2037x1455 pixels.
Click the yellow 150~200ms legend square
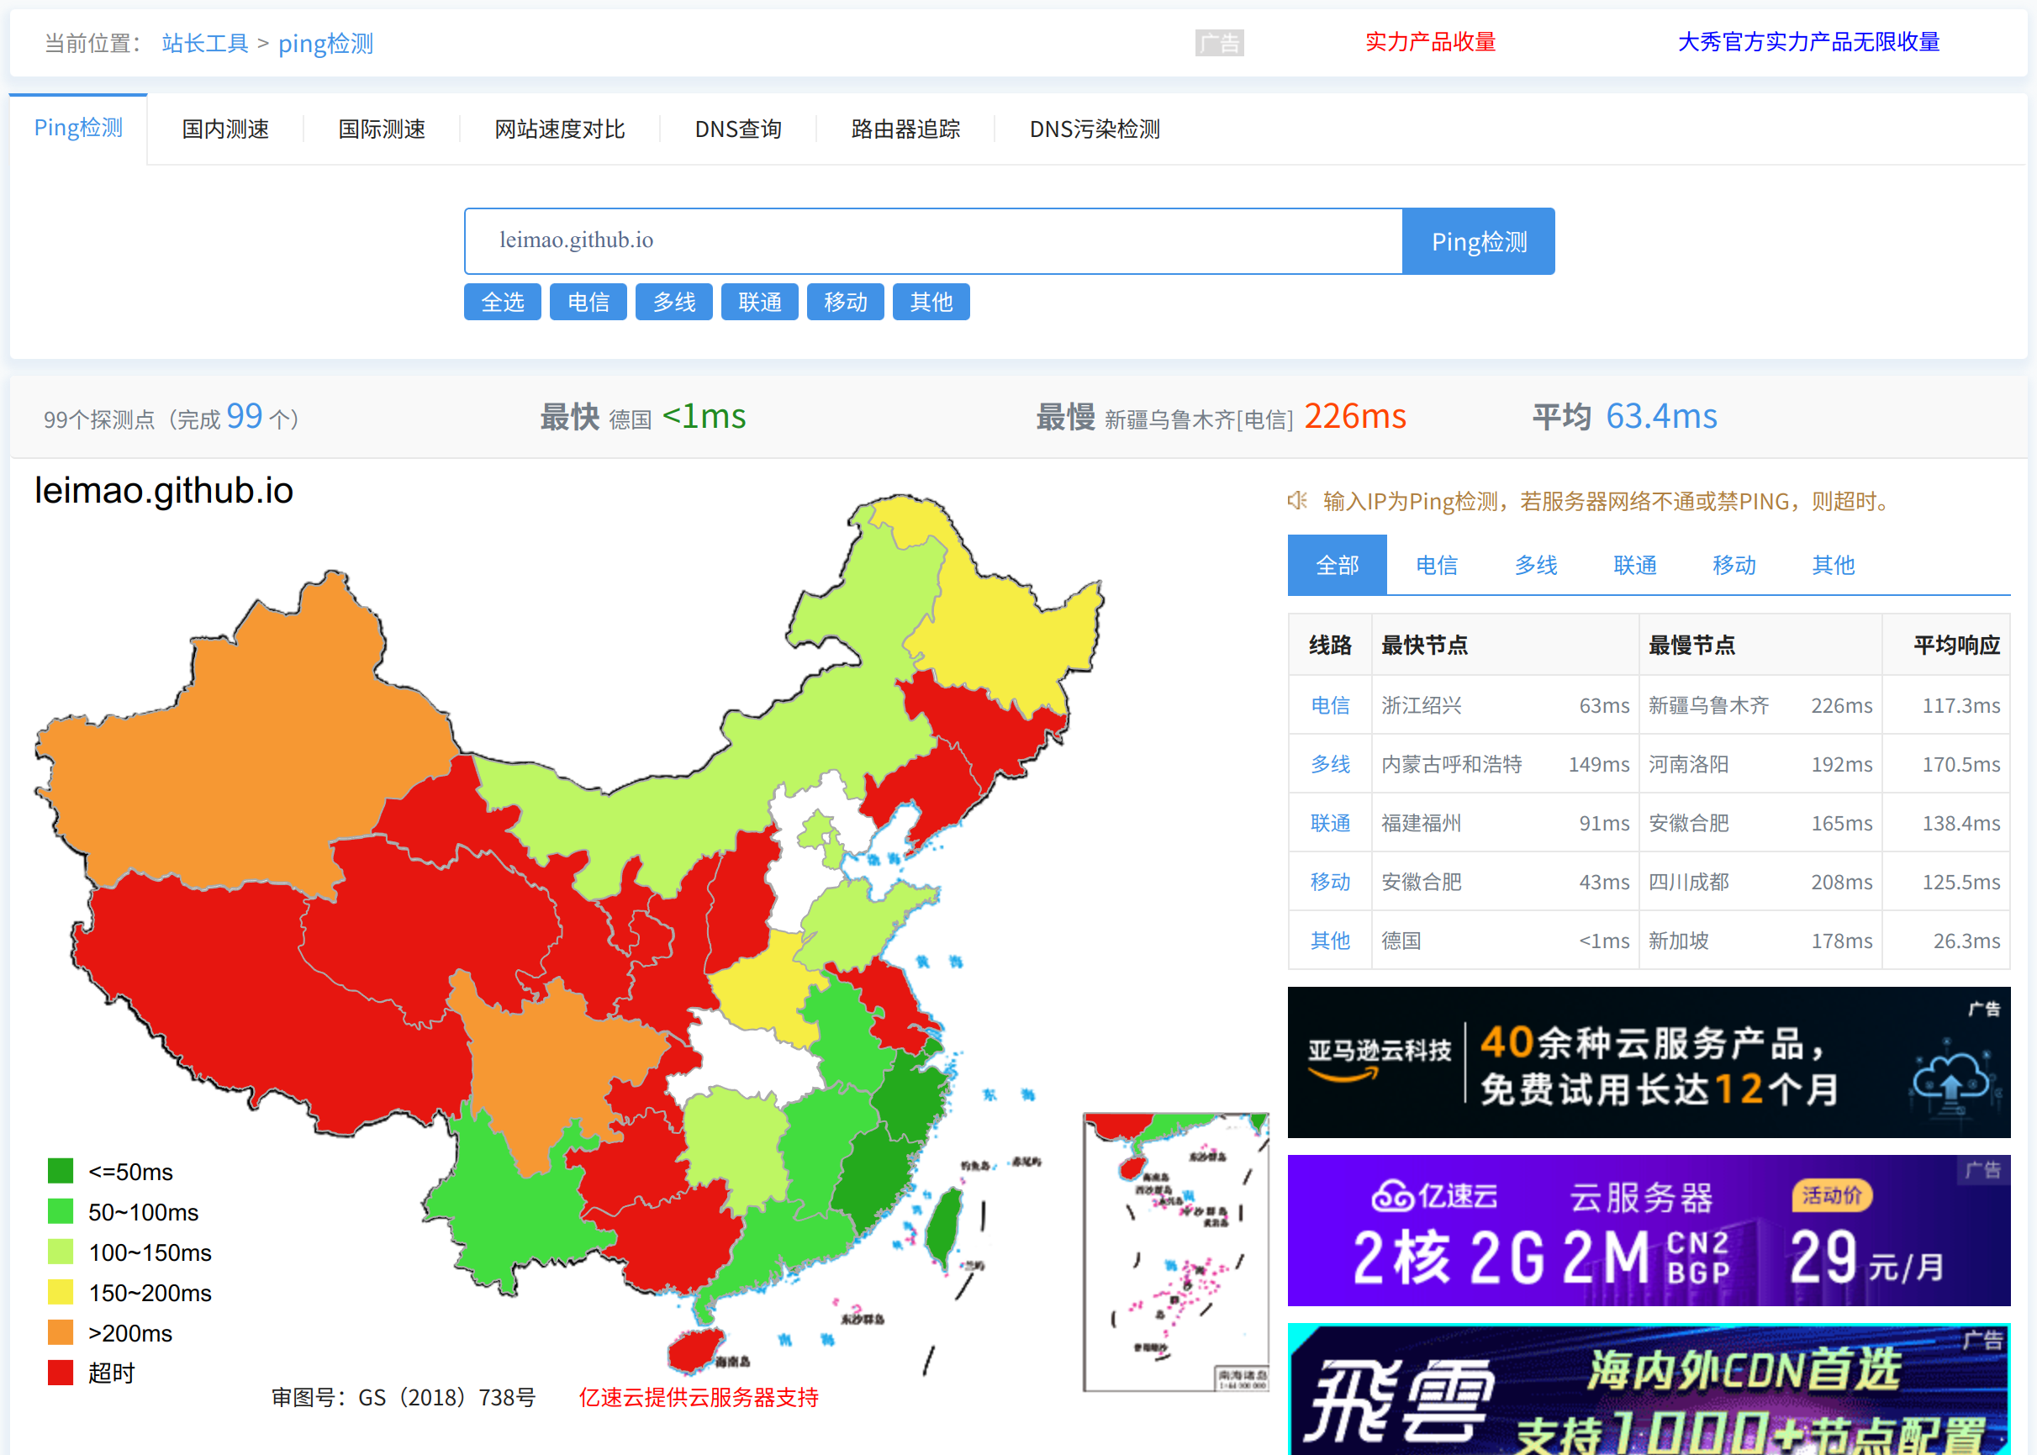[x=60, y=1292]
